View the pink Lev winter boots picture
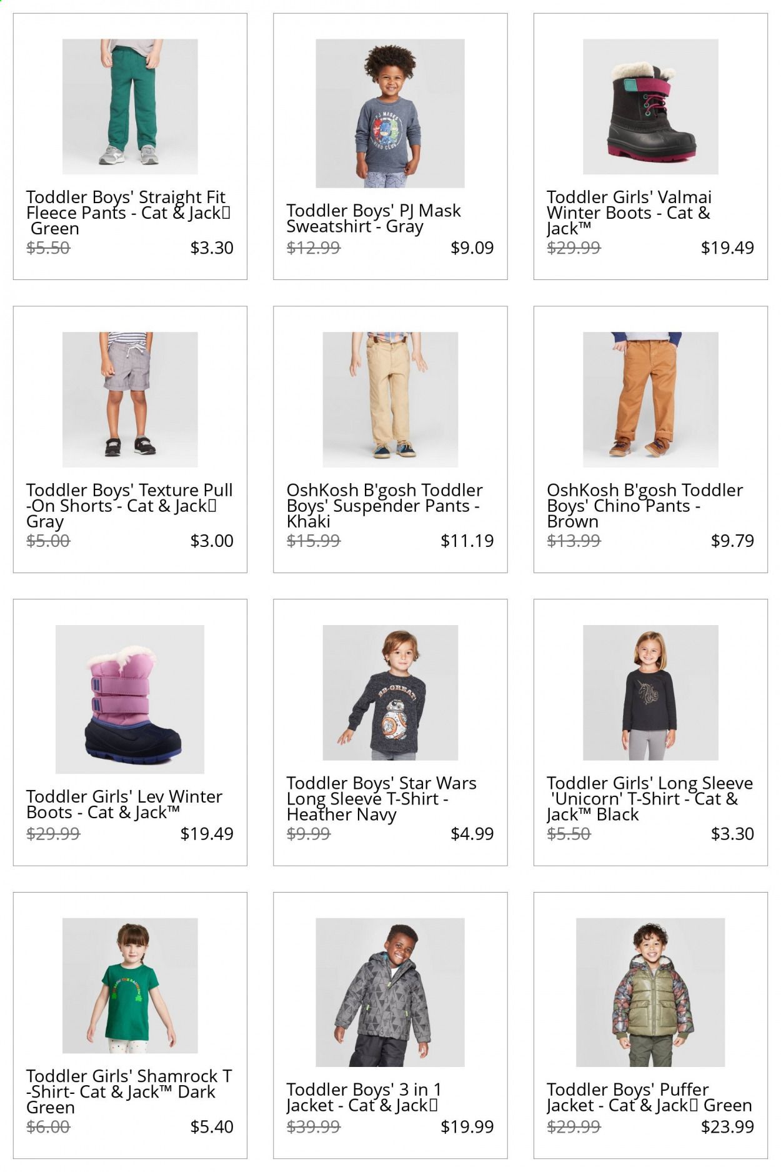The height and width of the screenshot is (1172, 781). (x=130, y=699)
